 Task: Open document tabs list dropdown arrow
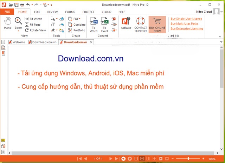tap(221, 42)
